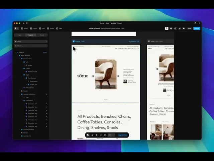The width and height of the screenshot is (214, 161).
Task: Open the analytics bar chart icon
Action: (x=180, y=29)
